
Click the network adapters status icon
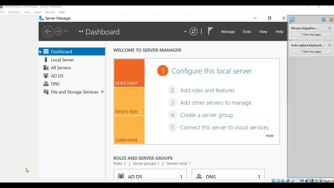[288, 181]
